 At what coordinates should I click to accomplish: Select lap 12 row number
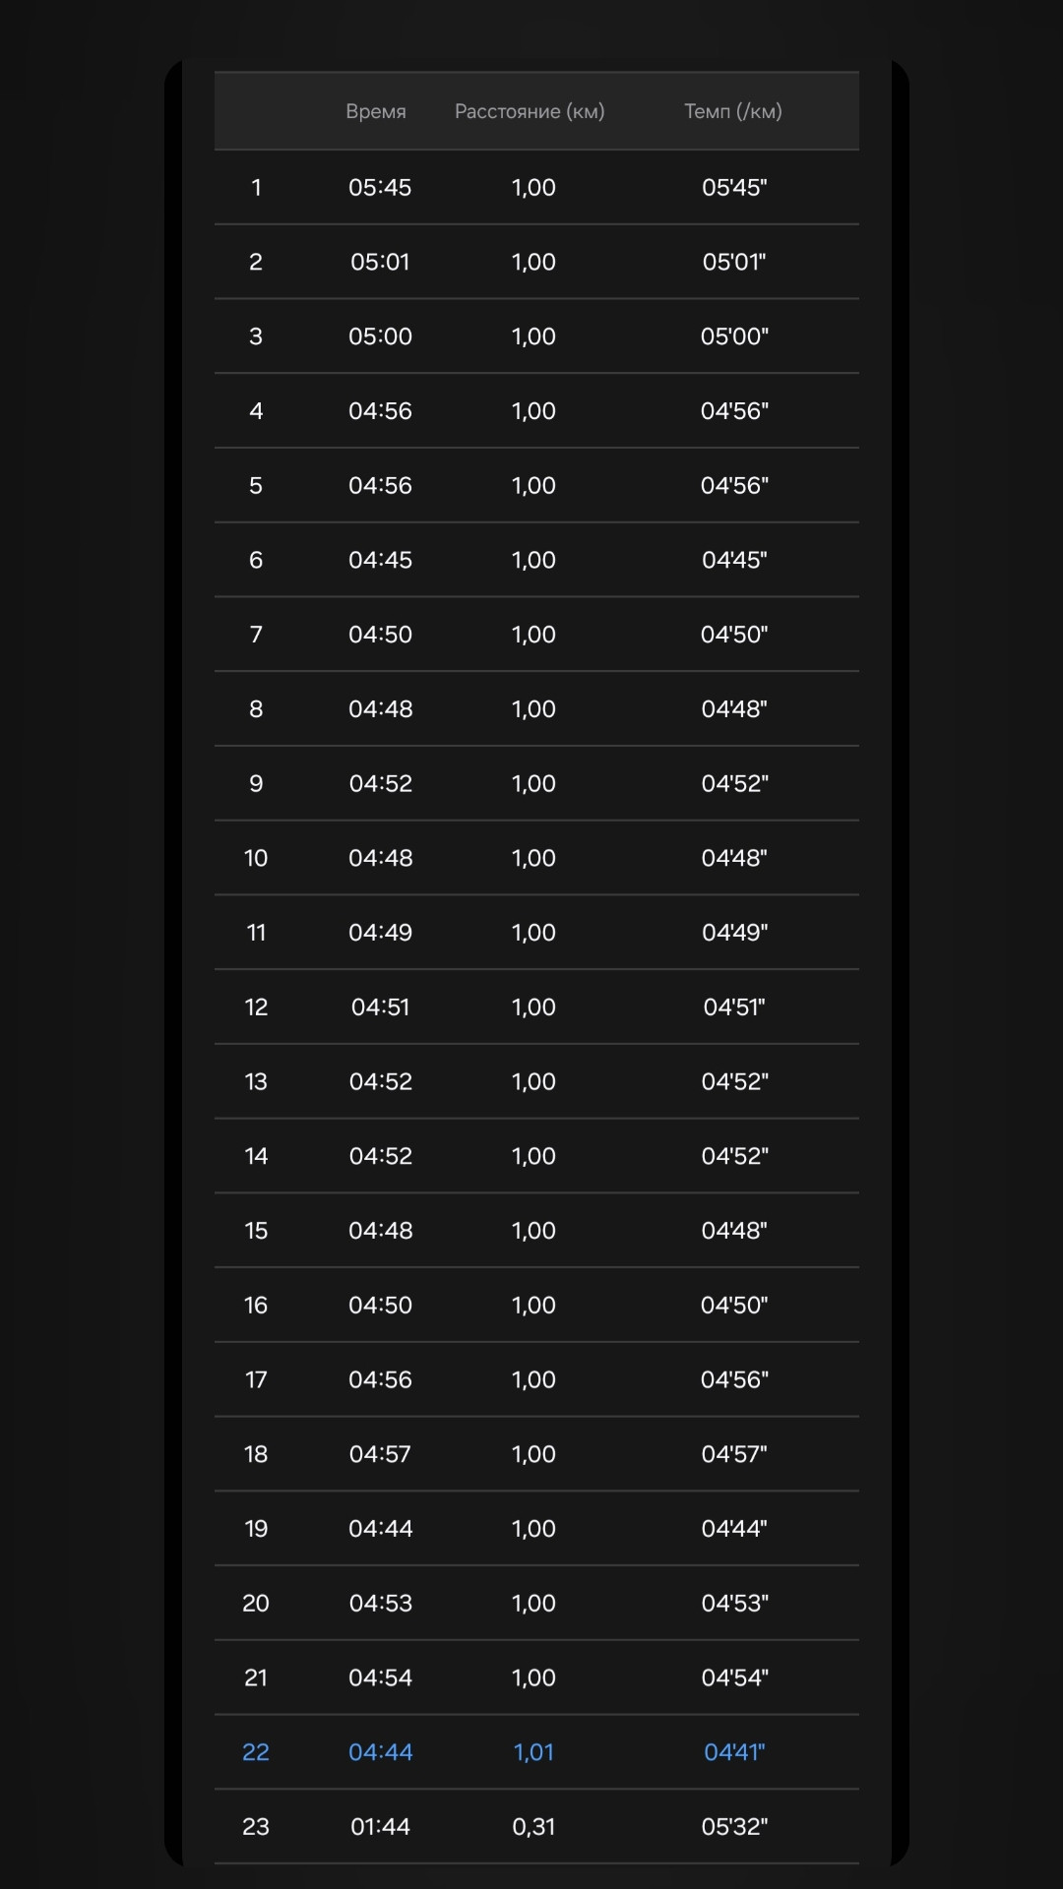point(256,1007)
